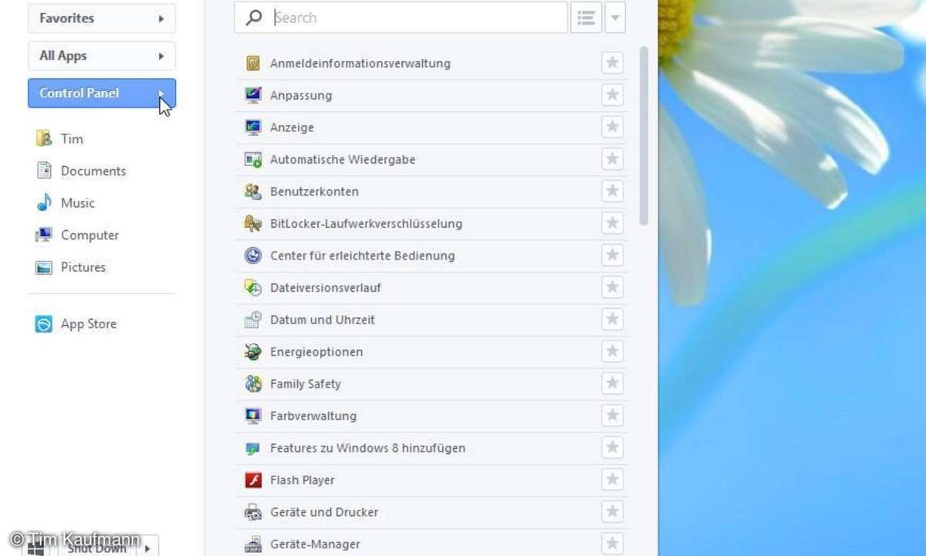Open the All Apps menu
The height and width of the screenshot is (556, 926).
(102, 56)
